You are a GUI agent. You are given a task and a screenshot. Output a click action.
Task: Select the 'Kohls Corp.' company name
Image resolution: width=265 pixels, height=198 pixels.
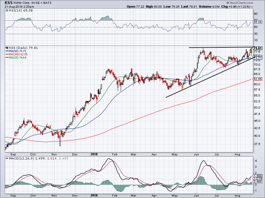coord(21,3)
